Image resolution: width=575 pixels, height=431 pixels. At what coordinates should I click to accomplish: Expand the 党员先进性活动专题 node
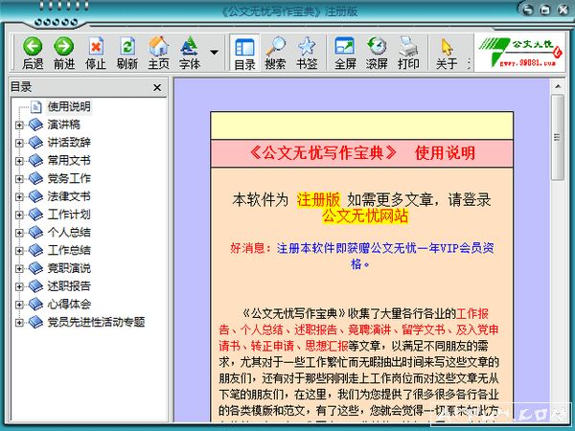[x=19, y=323]
